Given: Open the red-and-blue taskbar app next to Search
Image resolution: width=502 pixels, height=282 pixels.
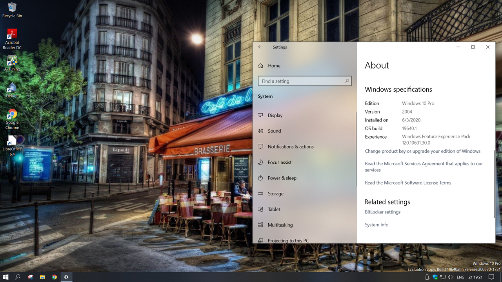Looking at the screenshot, I should click(30, 277).
